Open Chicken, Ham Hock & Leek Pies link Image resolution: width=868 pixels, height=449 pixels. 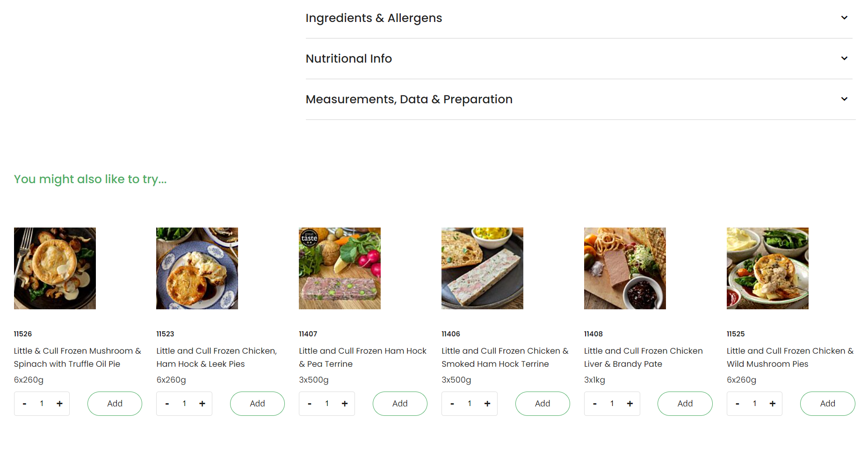217,357
